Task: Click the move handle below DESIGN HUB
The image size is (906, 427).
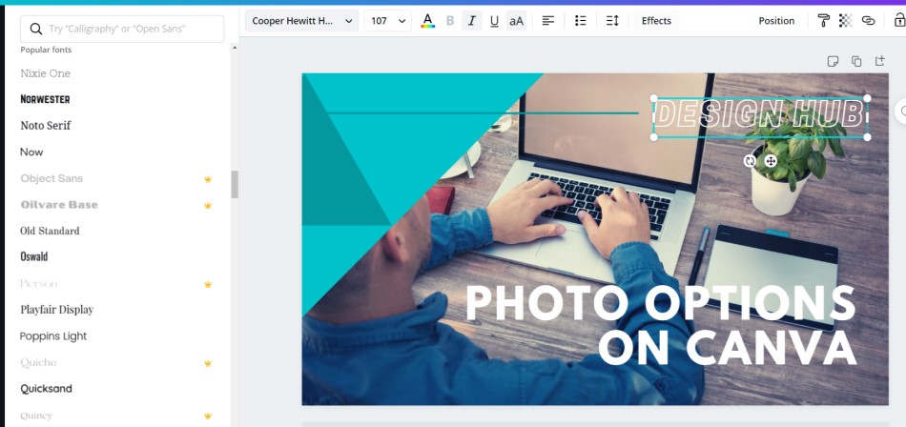Action: click(x=771, y=161)
